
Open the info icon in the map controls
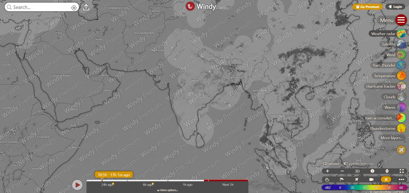[372, 171]
